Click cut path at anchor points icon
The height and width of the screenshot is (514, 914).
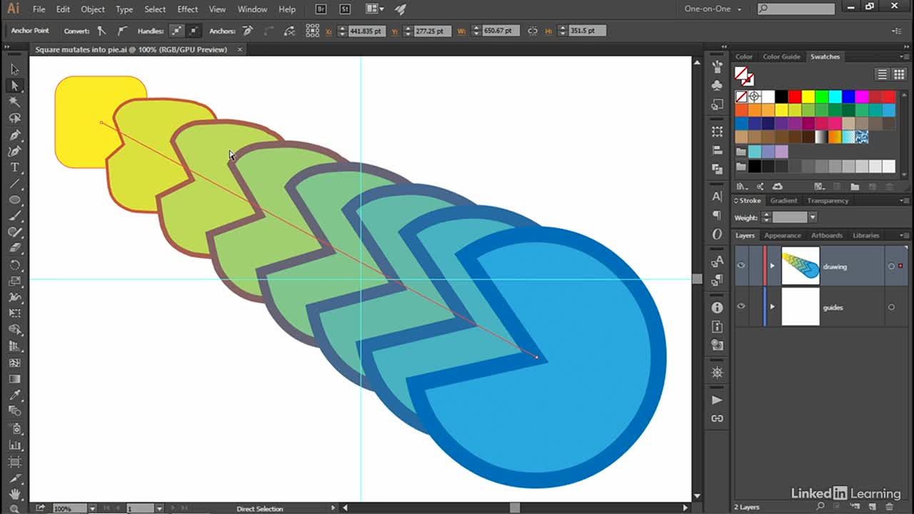[x=289, y=31]
